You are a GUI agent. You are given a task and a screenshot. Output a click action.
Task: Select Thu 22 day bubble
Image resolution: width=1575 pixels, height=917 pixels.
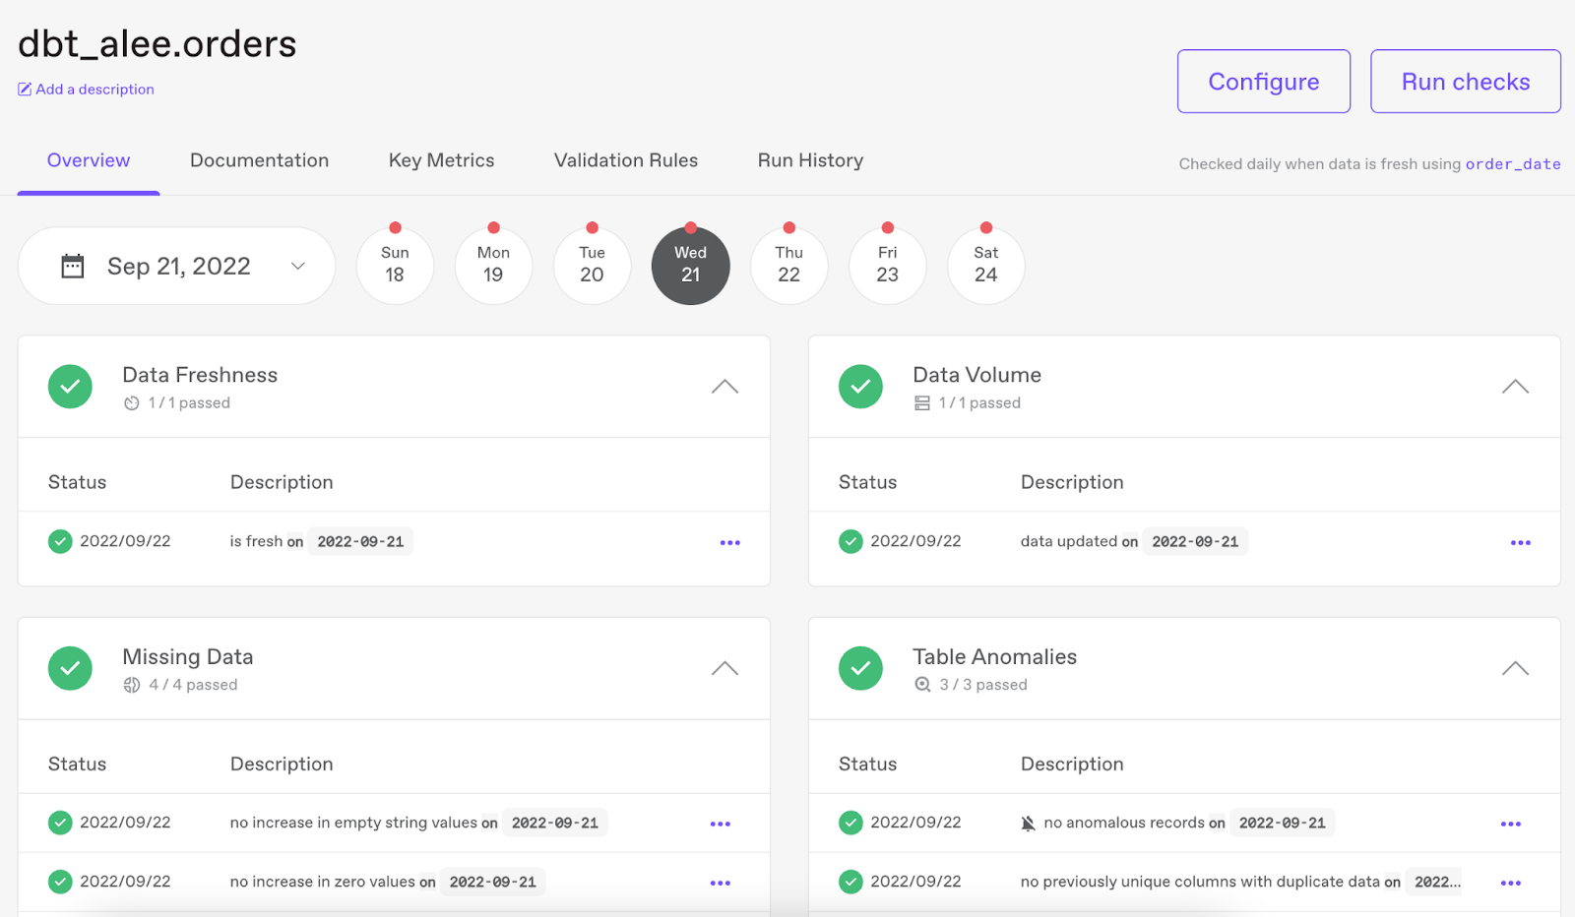coord(788,266)
